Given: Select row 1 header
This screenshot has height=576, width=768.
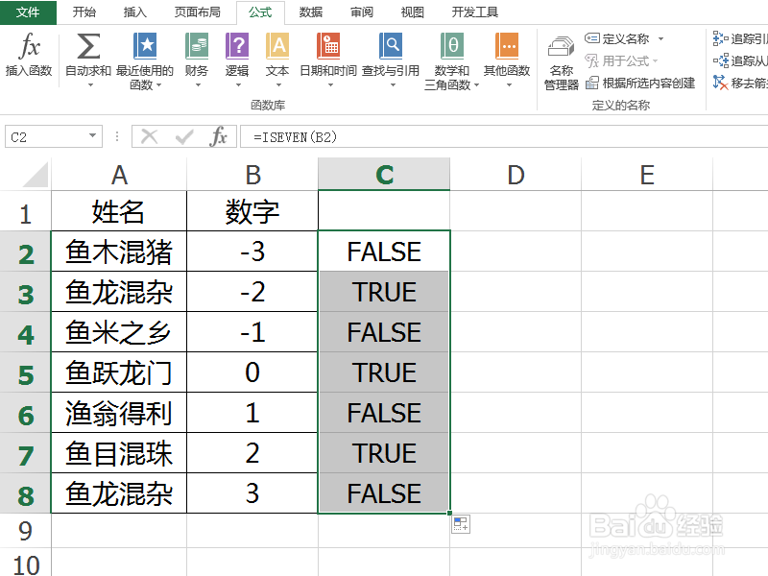Looking at the screenshot, I should pos(25,213).
